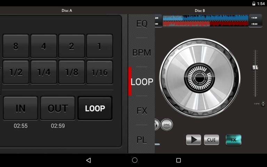The width and height of the screenshot is (267, 167).
Task: Pick the 1/8 beat loop size
Action: (72, 72)
